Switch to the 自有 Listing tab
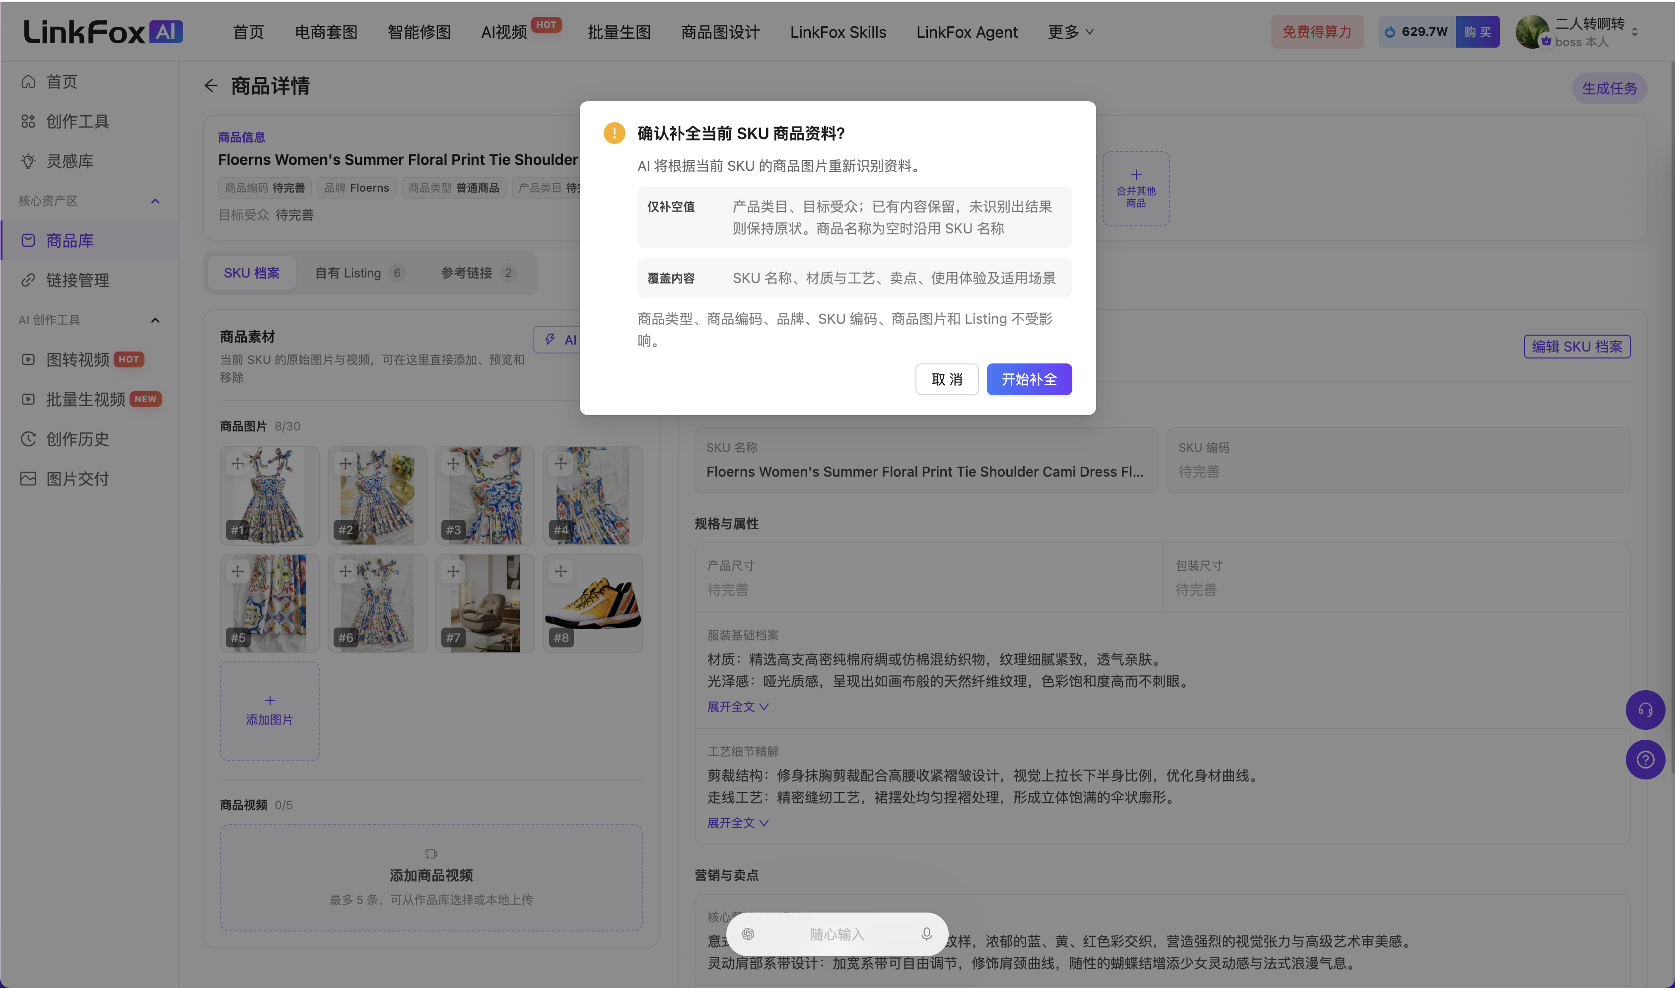The height and width of the screenshot is (988, 1675). (x=359, y=273)
